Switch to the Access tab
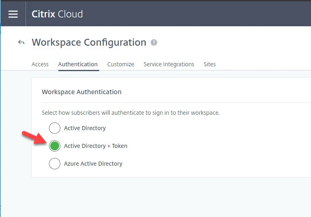 tap(40, 64)
